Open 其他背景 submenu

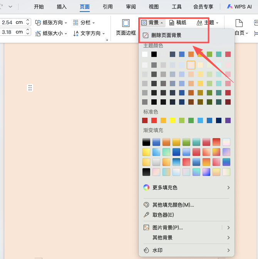(x=186, y=238)
